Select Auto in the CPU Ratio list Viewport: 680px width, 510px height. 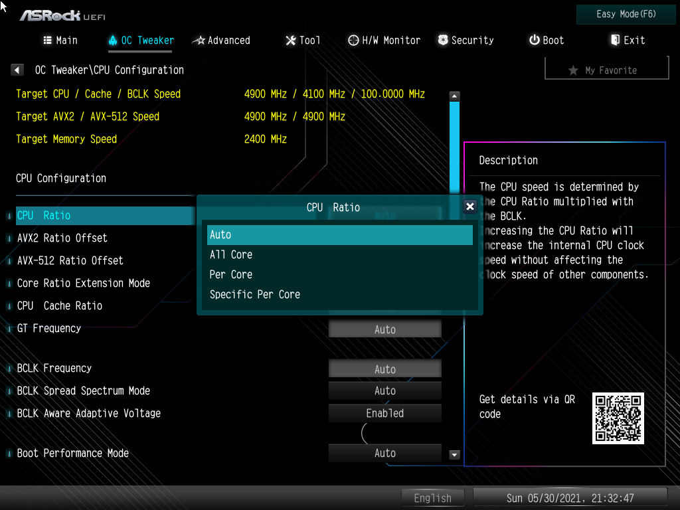(339, 234)
